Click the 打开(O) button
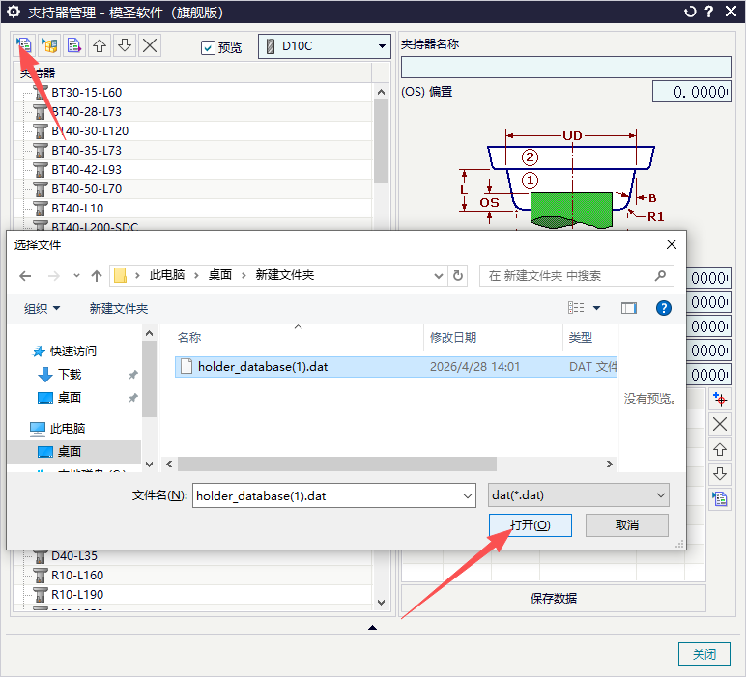This screenshot has height=677, width=746. [531, 524]
